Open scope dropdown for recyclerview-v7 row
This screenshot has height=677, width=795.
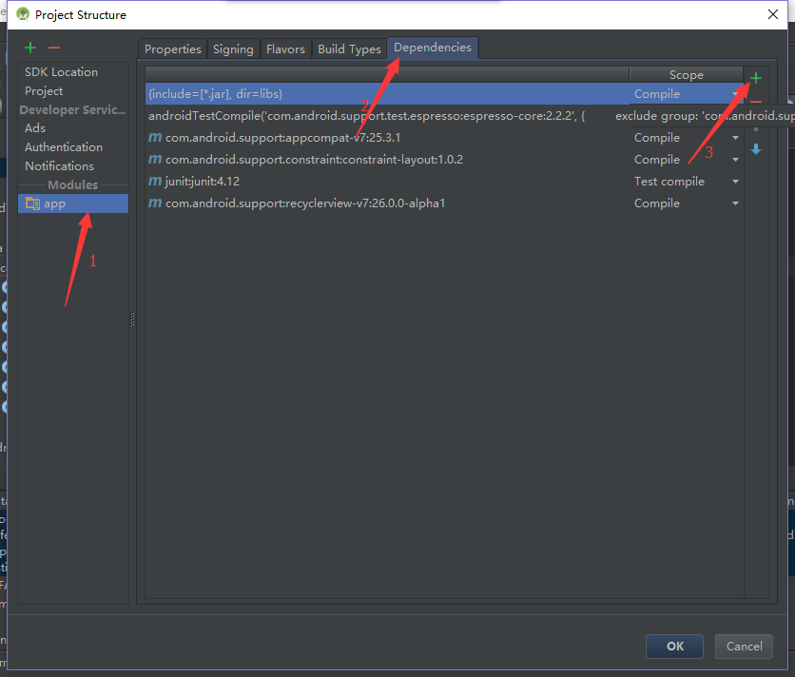(735, 203)
